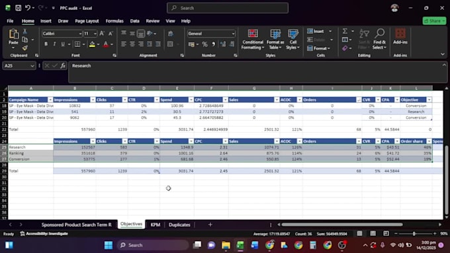Increase font size with larger A
The image size is (450, 253).
[102, 34]
